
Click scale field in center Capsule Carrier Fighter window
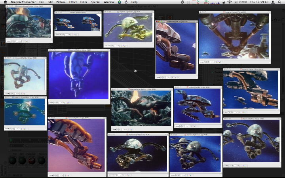[125, 129]
